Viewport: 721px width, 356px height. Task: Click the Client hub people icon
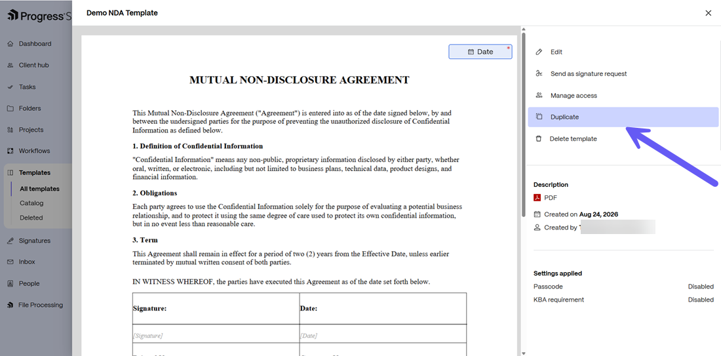click(10, 66)
